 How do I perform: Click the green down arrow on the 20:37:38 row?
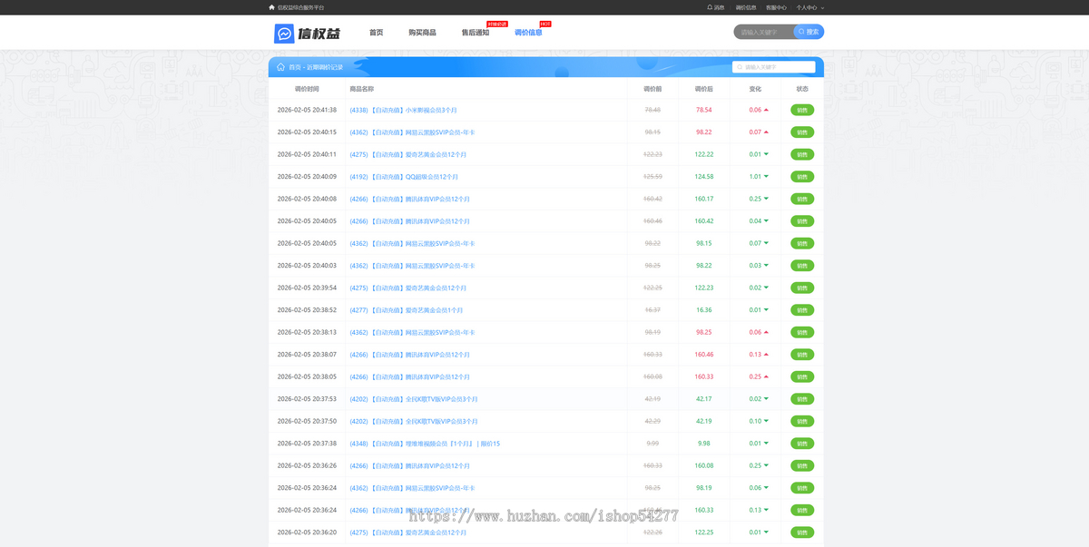pyautogui.click(x=766, y=444)
